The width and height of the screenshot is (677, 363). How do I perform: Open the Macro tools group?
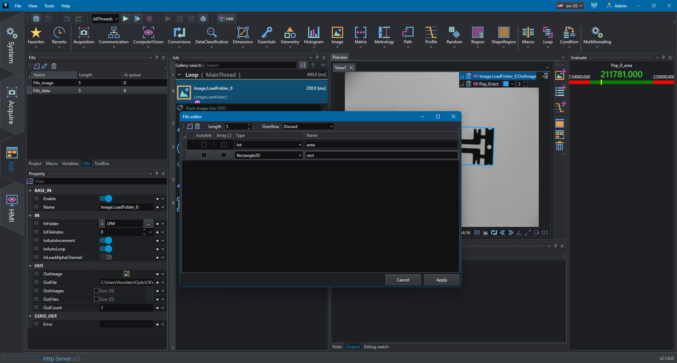[x=528, y=36]
